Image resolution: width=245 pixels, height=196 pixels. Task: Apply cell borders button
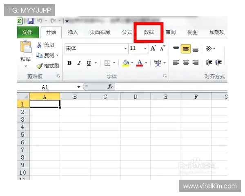(107, 63)
